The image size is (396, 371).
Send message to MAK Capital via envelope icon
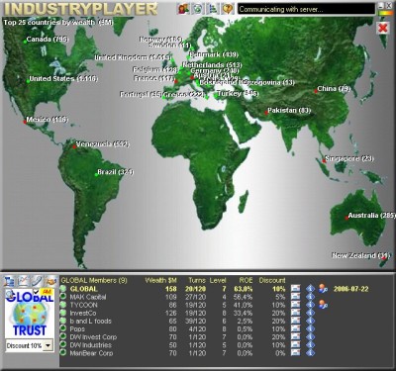(x=296, y=297)
